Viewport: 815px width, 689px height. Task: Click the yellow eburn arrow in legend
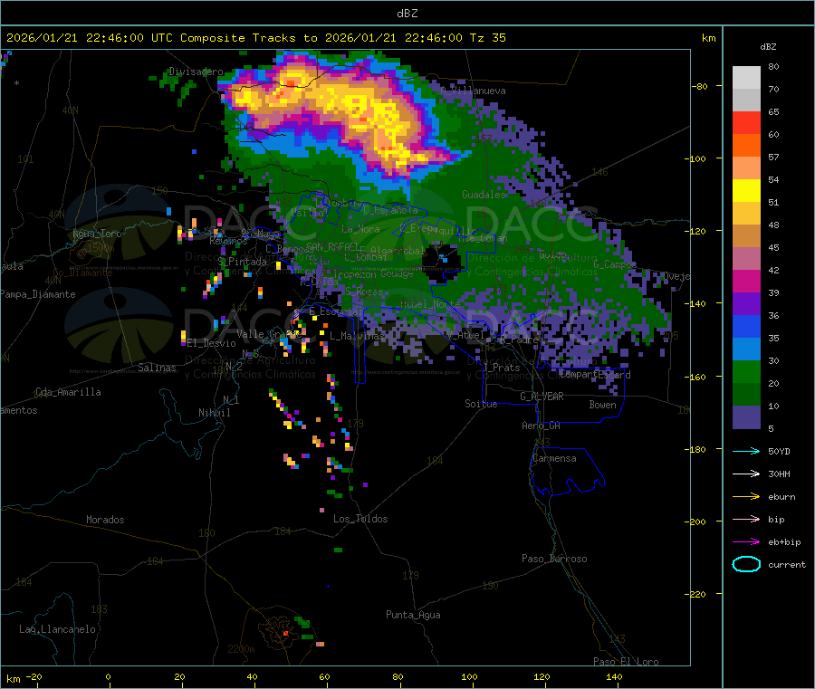click(746, 496)
